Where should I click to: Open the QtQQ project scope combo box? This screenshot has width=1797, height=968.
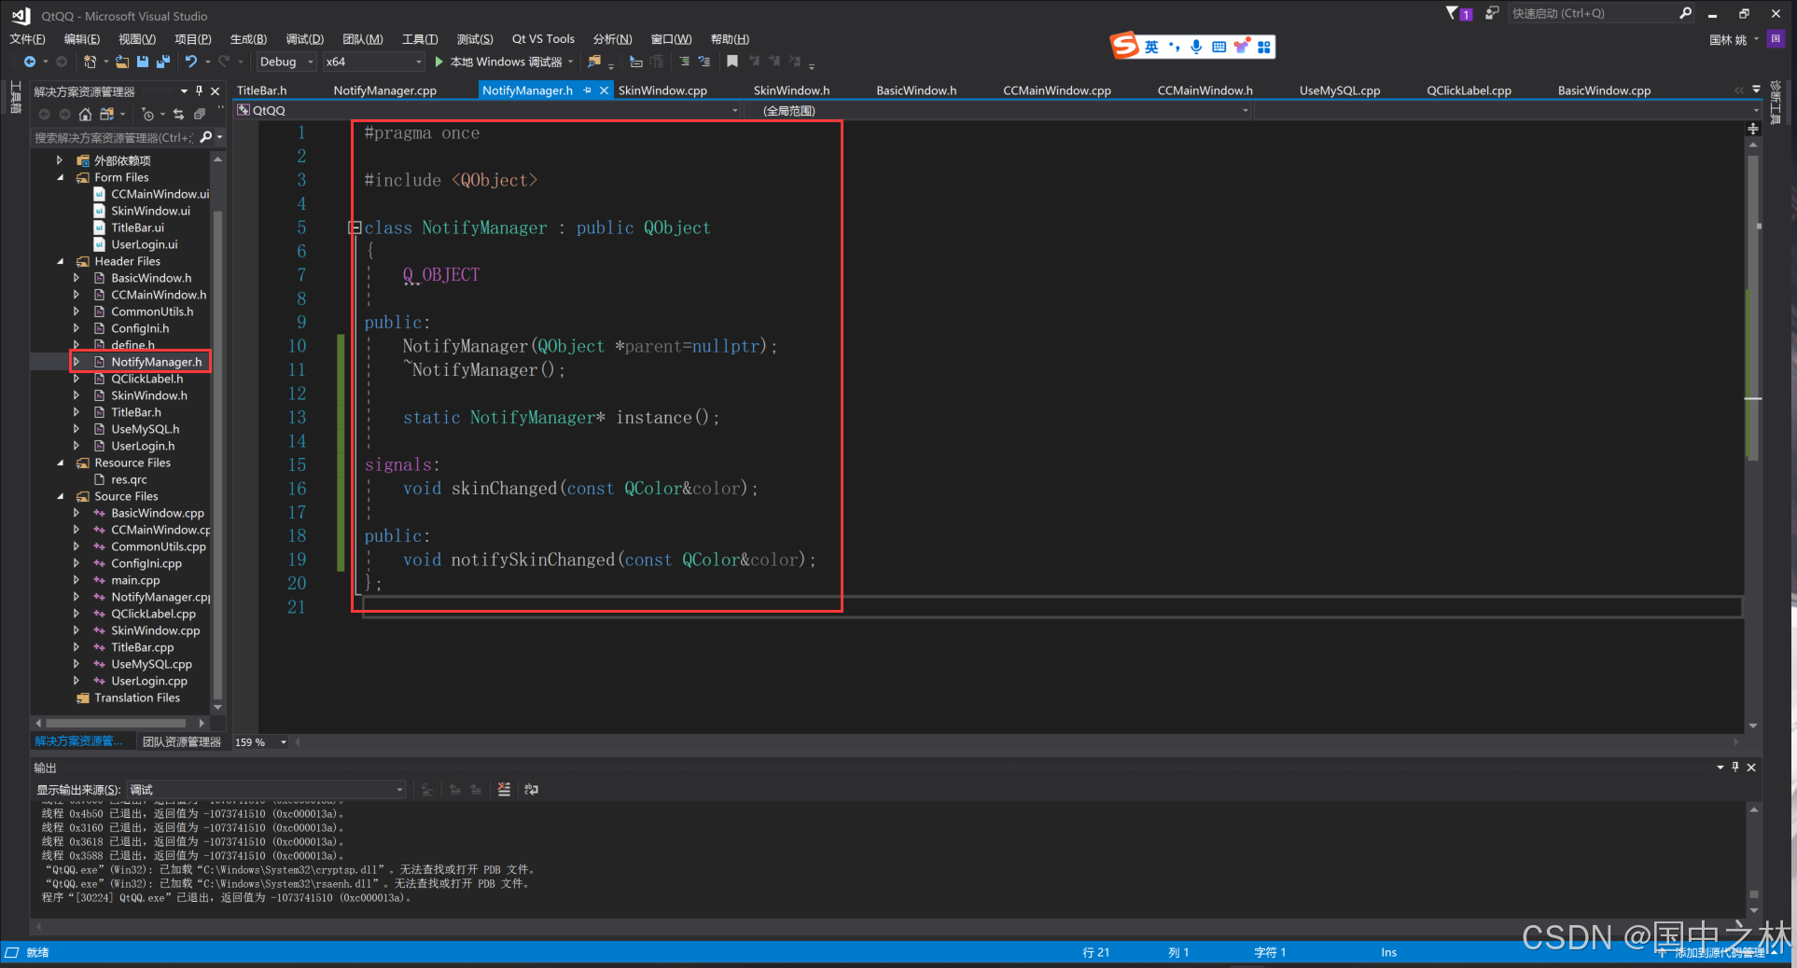pyautogui.click(x=487, y=110)
